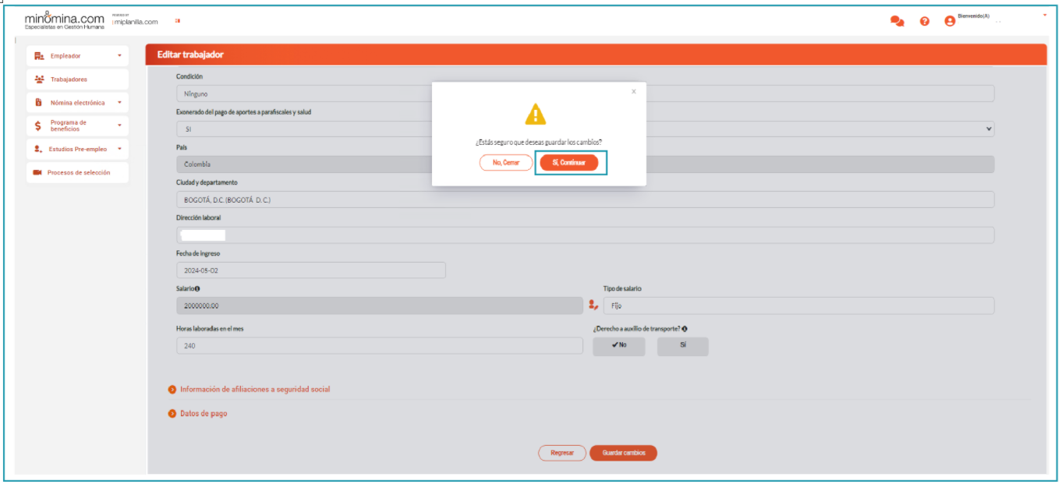Click the Guardar cambios button

pos(623,453)
